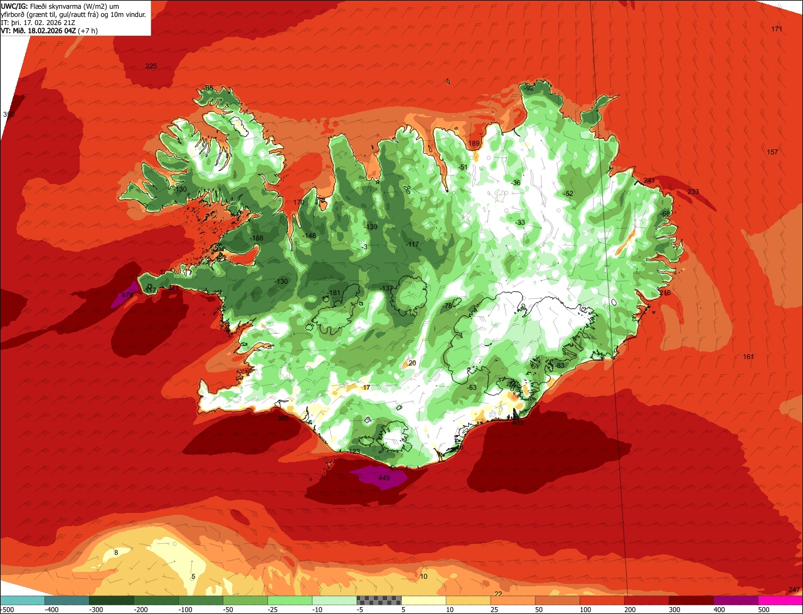Click the -137 value near central glacier
This screenshot has height=614, width=803.
(386, 288)
